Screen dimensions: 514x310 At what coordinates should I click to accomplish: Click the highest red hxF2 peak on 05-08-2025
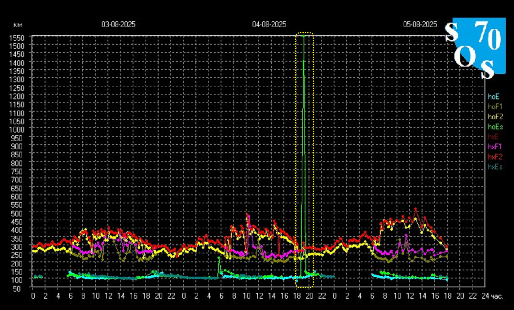click(416, 209)
